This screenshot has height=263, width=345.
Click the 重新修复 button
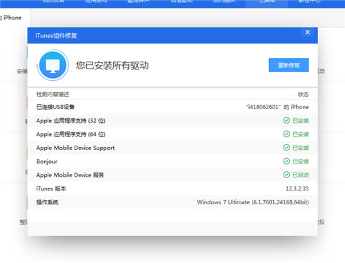[288, 65]
